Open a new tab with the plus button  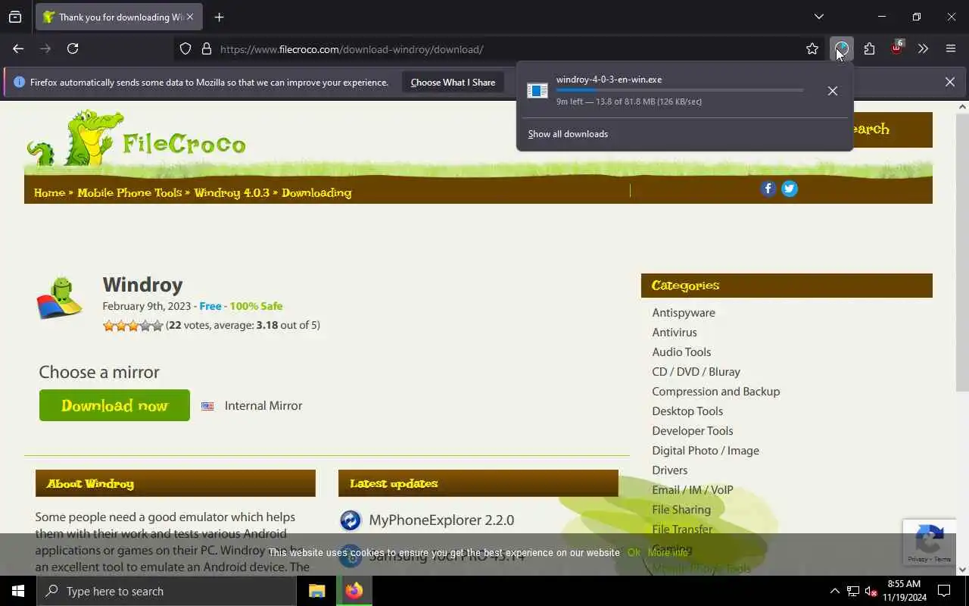[219, 17]
